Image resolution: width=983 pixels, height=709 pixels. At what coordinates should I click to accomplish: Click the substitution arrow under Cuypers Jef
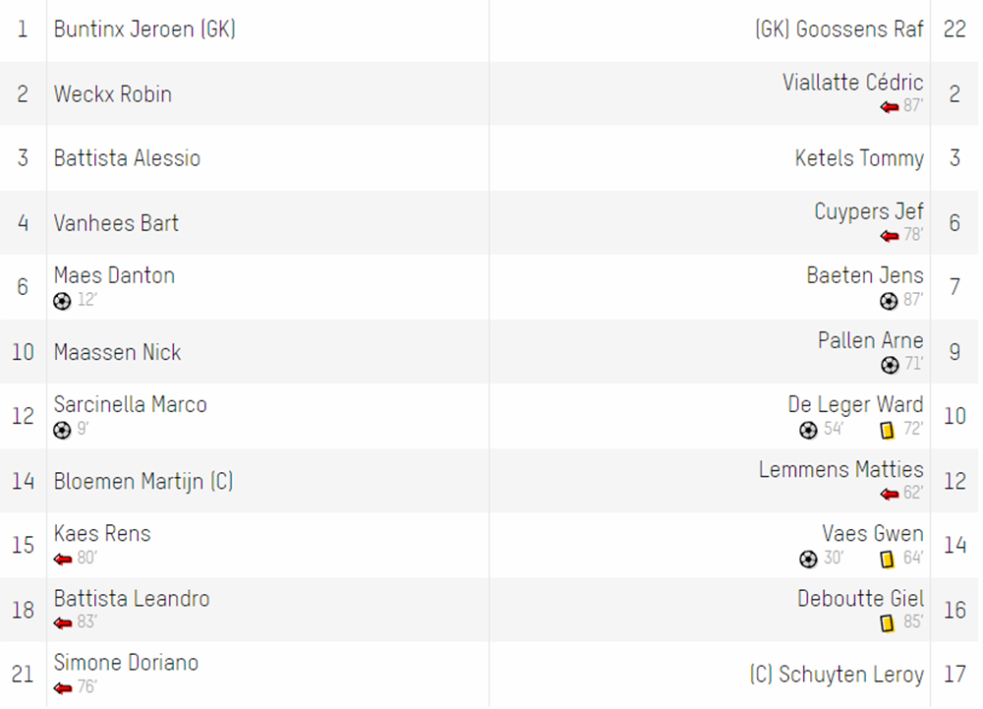tap(890, 236)
